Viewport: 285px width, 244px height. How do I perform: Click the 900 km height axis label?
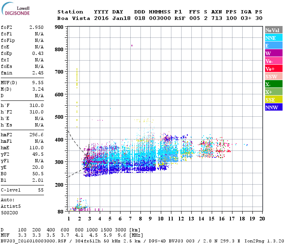point(59,27)
